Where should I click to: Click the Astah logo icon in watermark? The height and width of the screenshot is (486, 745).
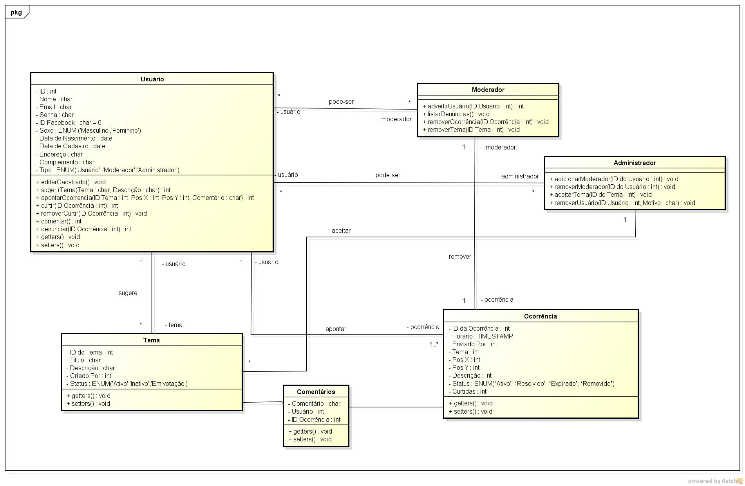point(740,481)
